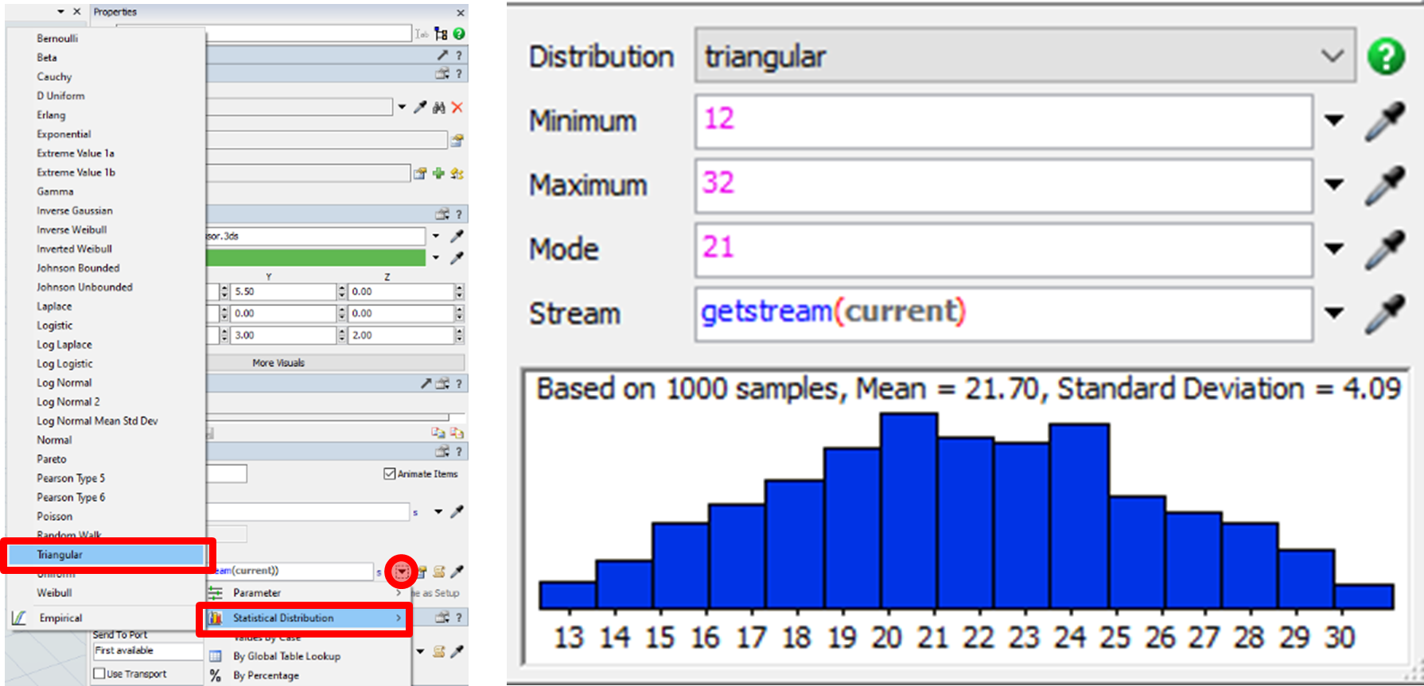
Task: Open the Statistical Distribution submenu
Action: pyautogui.click(x=305, y=618)
